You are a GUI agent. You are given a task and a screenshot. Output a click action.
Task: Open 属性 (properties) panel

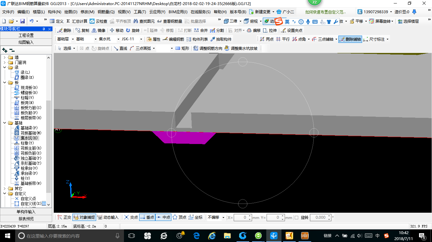(x=154, y=39)
